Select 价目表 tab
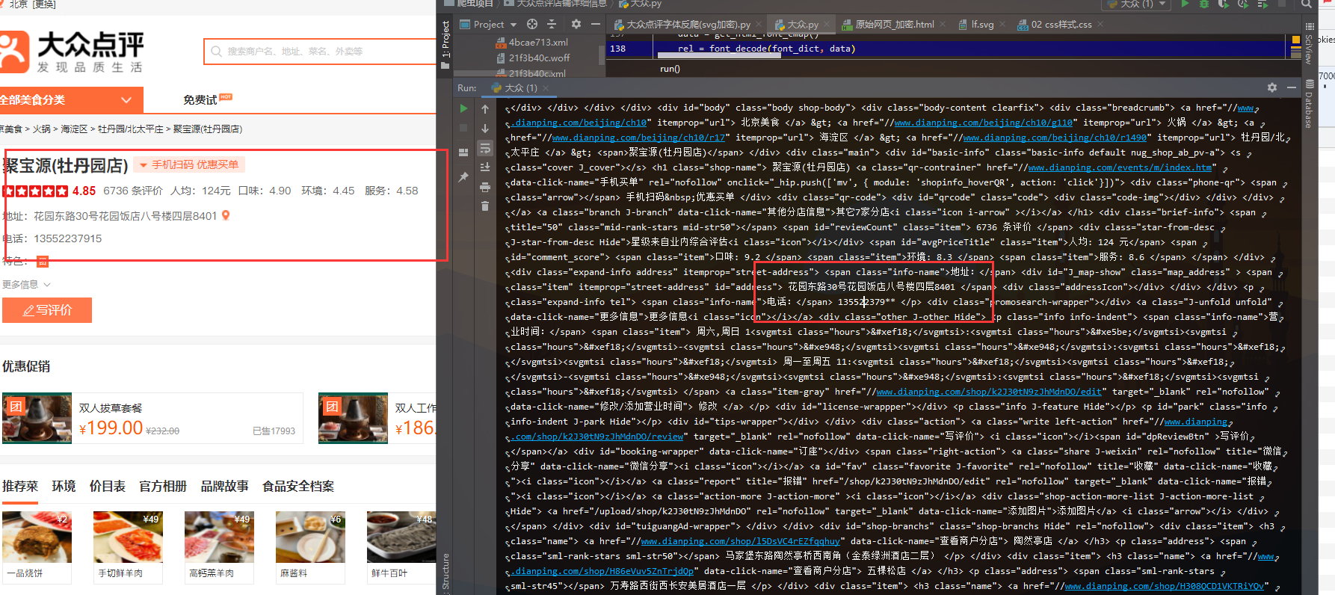This screenshot has width=1335, height=595. coord(108,487)
